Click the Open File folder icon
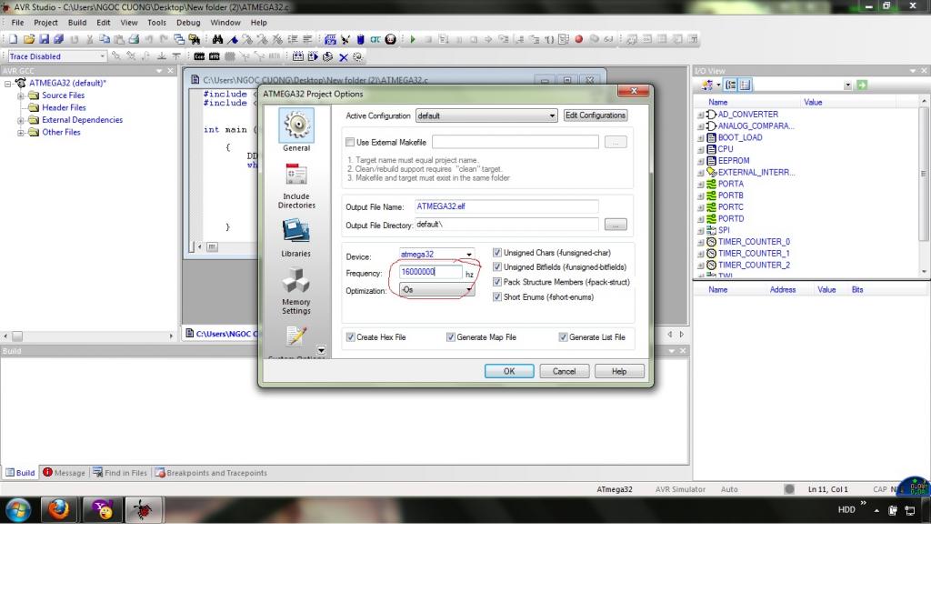 (28, 39)
